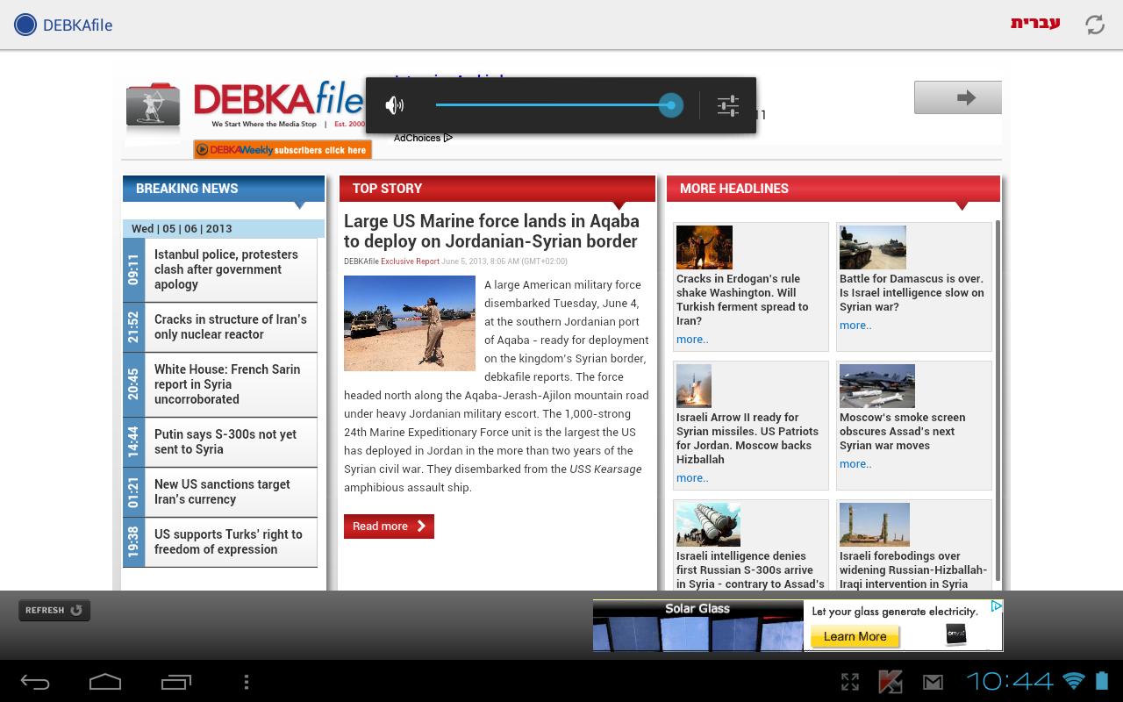Open extra volume settings via sliders icon

(727, 105)
